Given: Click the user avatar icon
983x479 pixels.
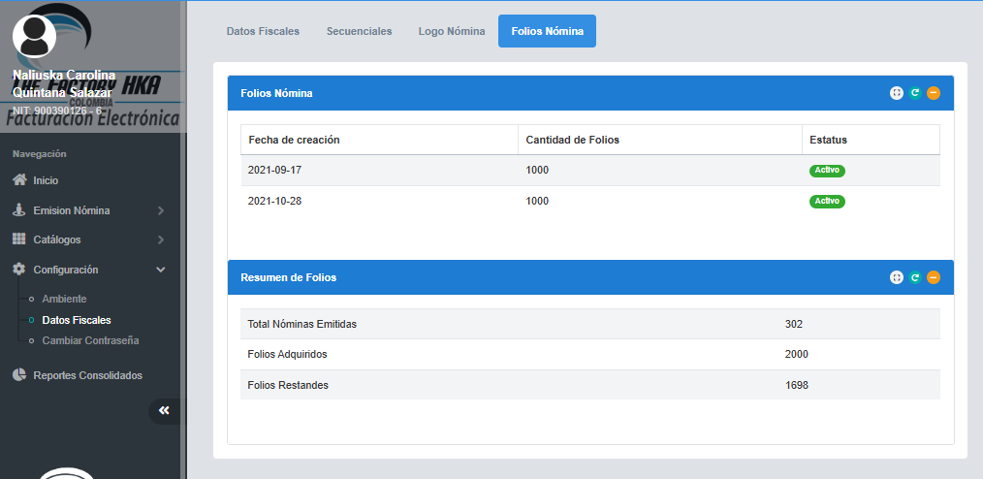Looking at the screenshot, I should pyautogui.click(x=34, y=36).
